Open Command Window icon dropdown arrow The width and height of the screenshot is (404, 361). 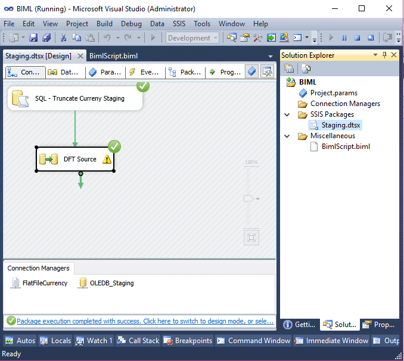[x=307, y=38]
